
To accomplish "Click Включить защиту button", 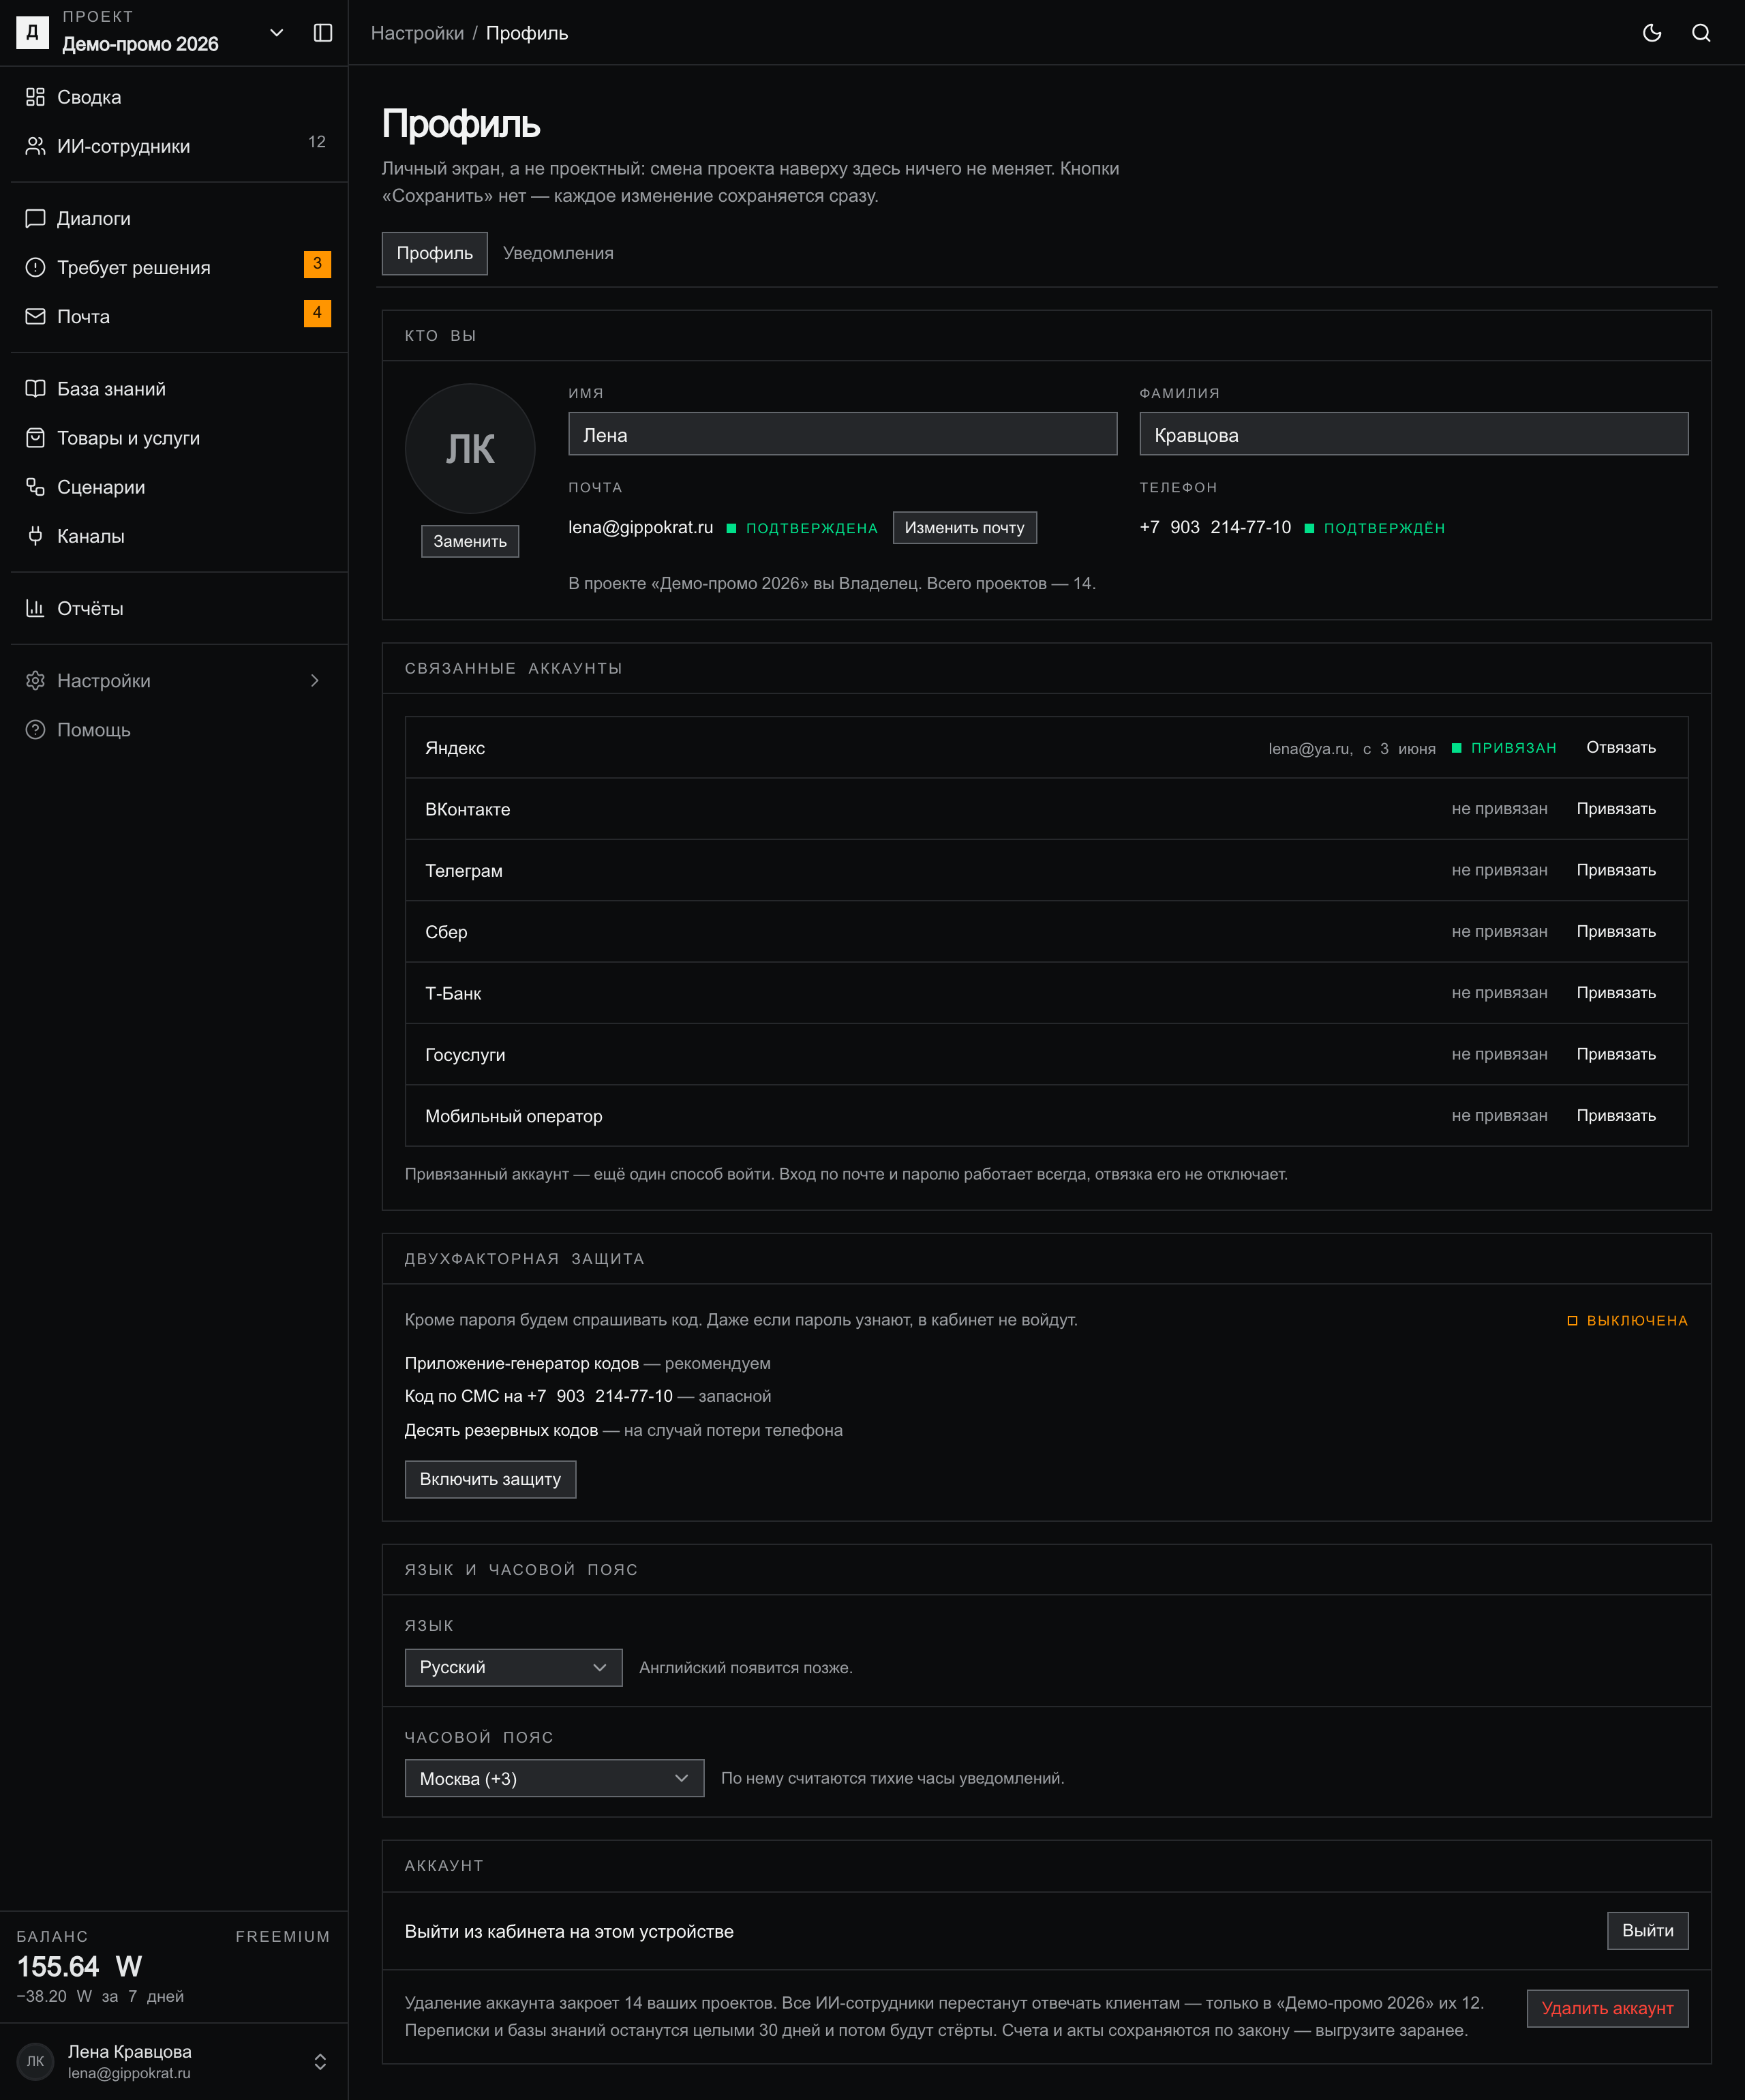I will (x=490, y=1479).
